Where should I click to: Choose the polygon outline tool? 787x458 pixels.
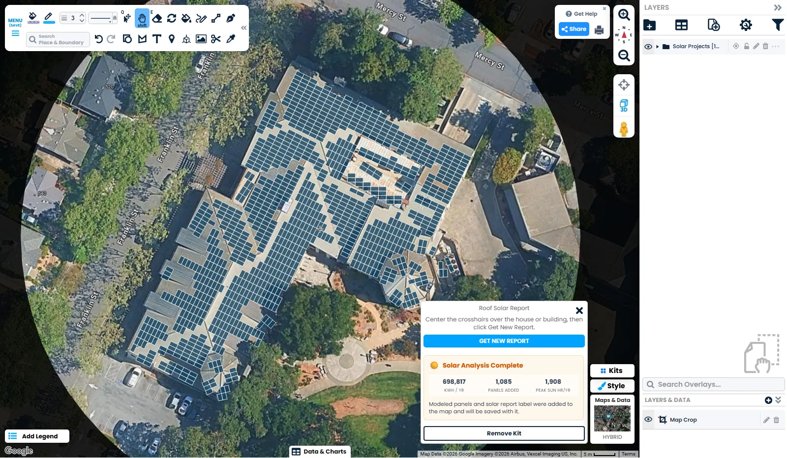142,39
